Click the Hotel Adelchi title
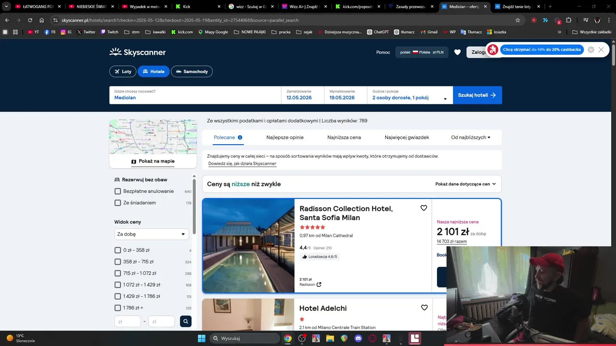The image size is (616, 346). 323,309
